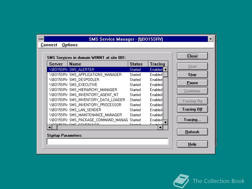Click the list scroll down arrow
252x189 pixels.
pyautogui.click(x=165, y=122)
